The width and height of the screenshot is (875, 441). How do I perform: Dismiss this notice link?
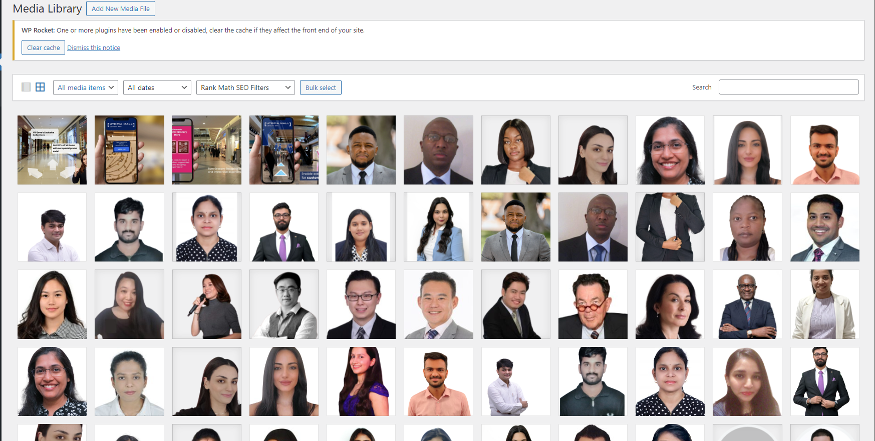pyautogui.click(x=94, y=47)
